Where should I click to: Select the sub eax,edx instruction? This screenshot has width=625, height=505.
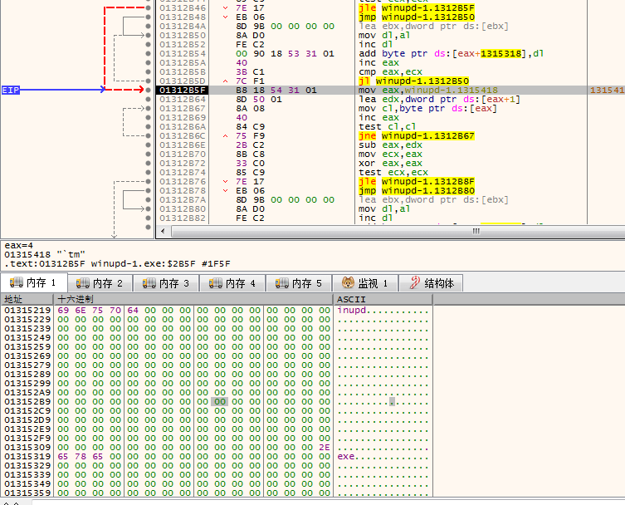point(390,145)
